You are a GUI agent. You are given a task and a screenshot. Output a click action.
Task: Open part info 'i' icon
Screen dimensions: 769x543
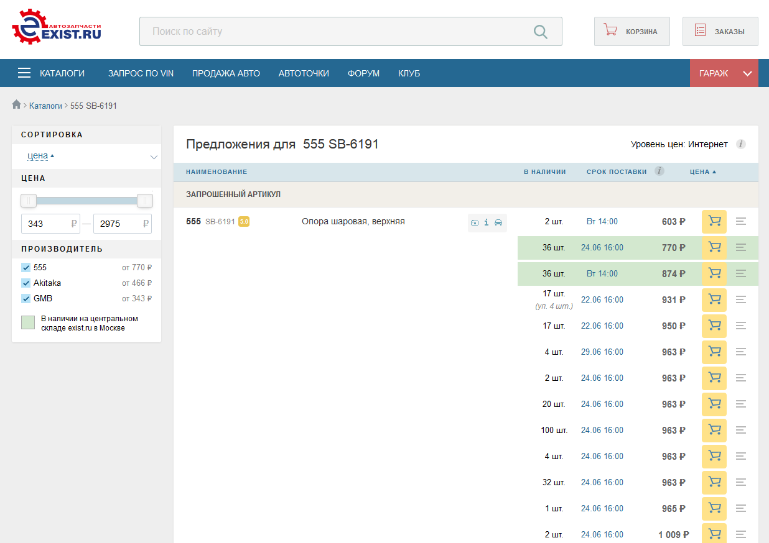[487, 222]
